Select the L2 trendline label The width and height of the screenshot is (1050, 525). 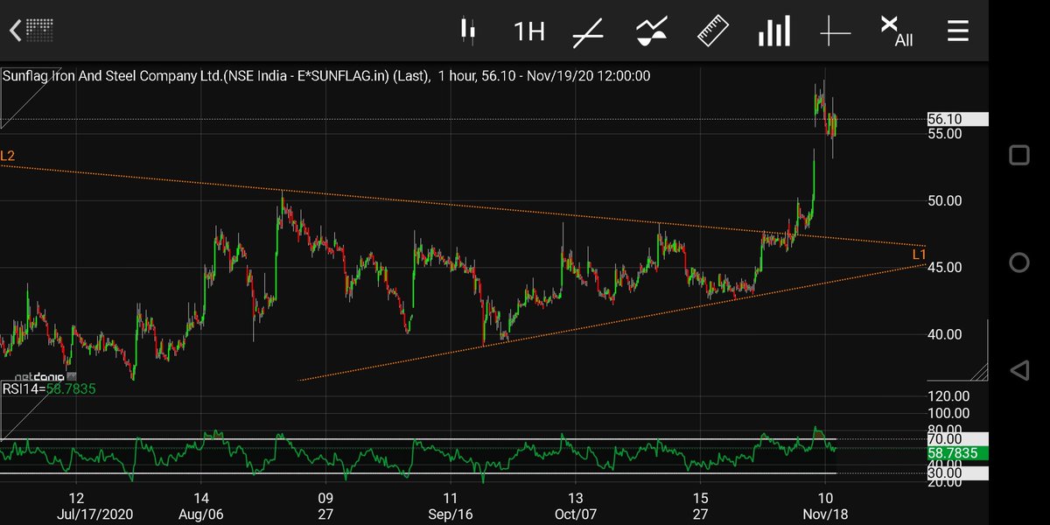pos(8,156)
